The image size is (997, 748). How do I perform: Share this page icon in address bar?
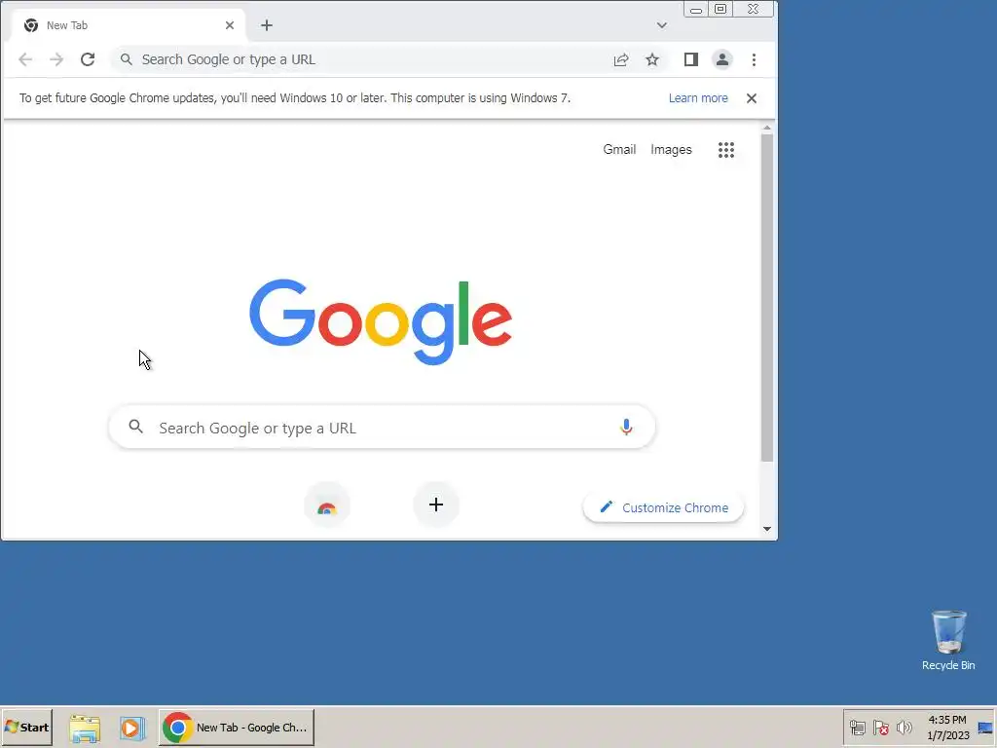click(621, 59)
